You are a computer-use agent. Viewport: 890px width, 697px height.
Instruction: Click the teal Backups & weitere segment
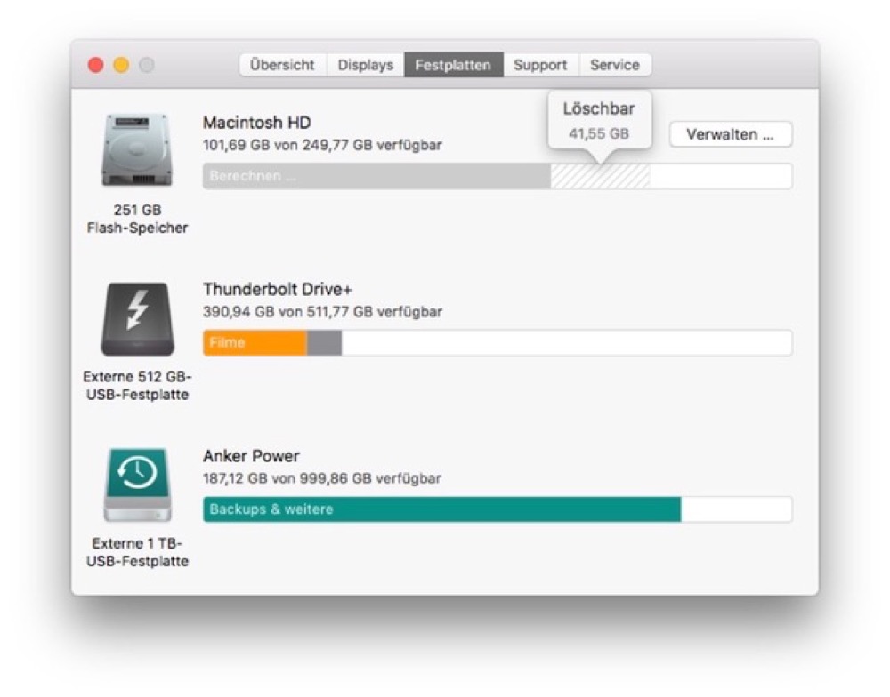click(441, 509)
